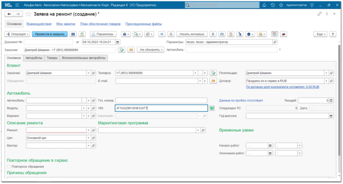Expand the Договор dropdown arrow

[x=326, y=81]
